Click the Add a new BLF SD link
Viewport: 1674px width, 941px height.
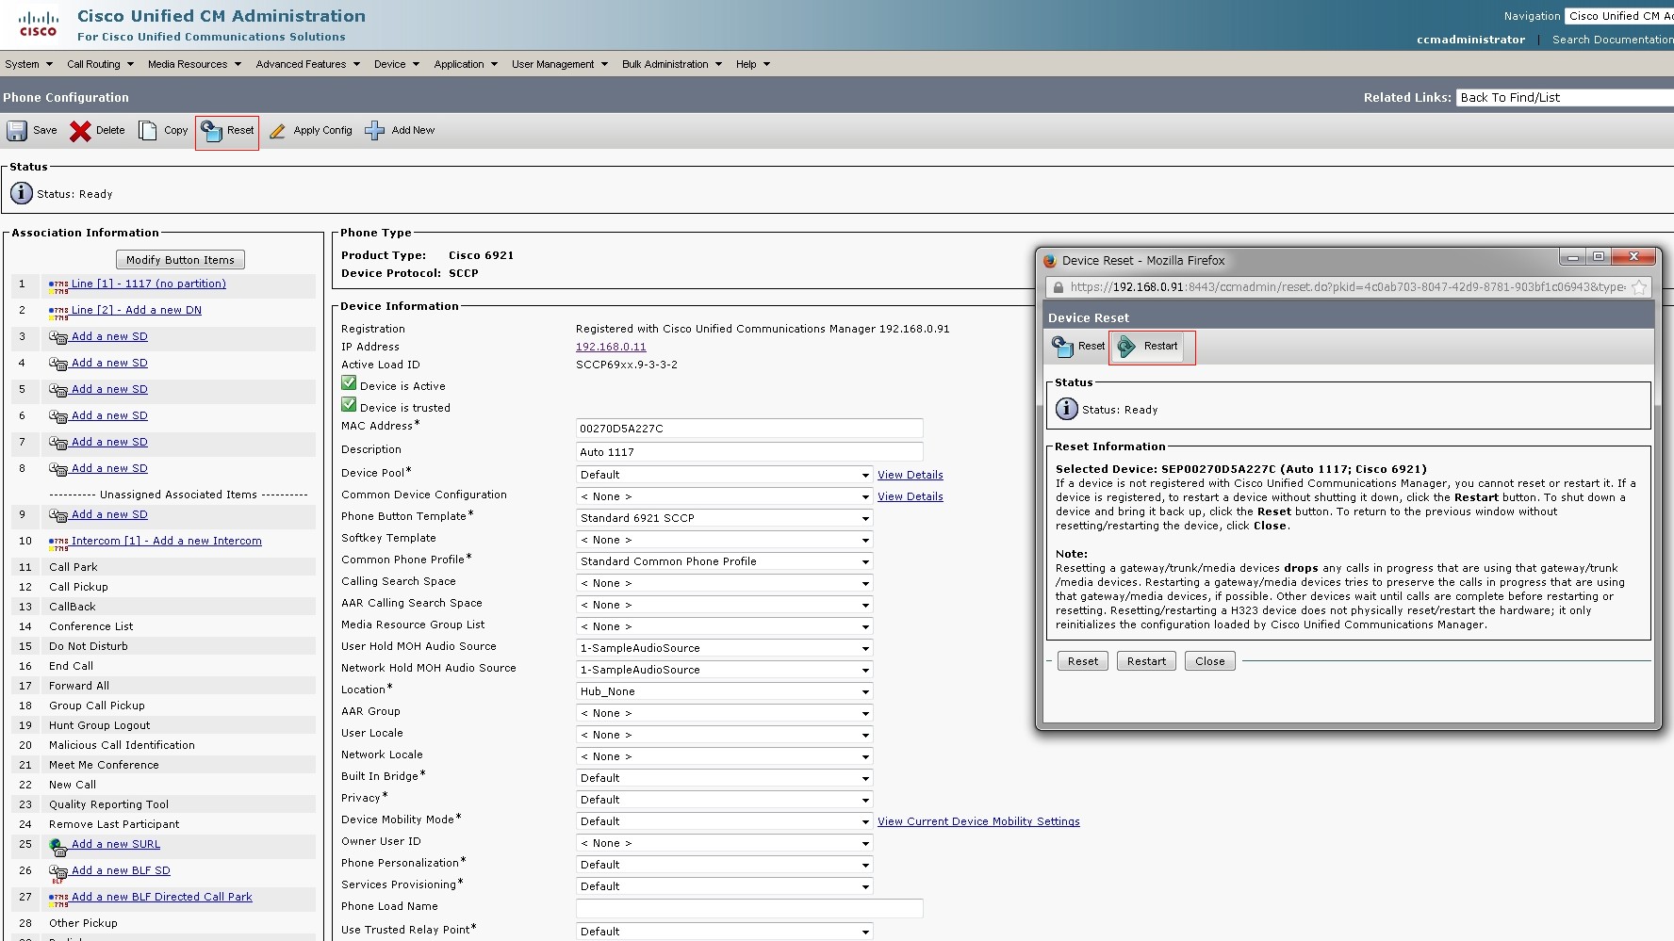coord(121,870)
